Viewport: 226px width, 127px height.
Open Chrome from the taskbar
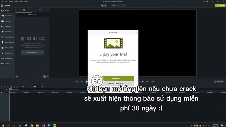tap(32, 126)
